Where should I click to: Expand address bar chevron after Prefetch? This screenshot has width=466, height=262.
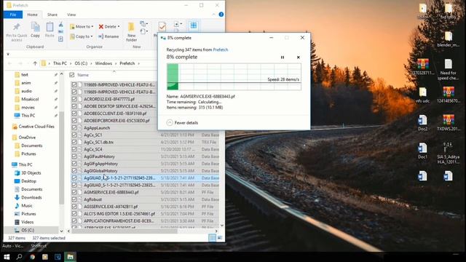pos(138,63)
